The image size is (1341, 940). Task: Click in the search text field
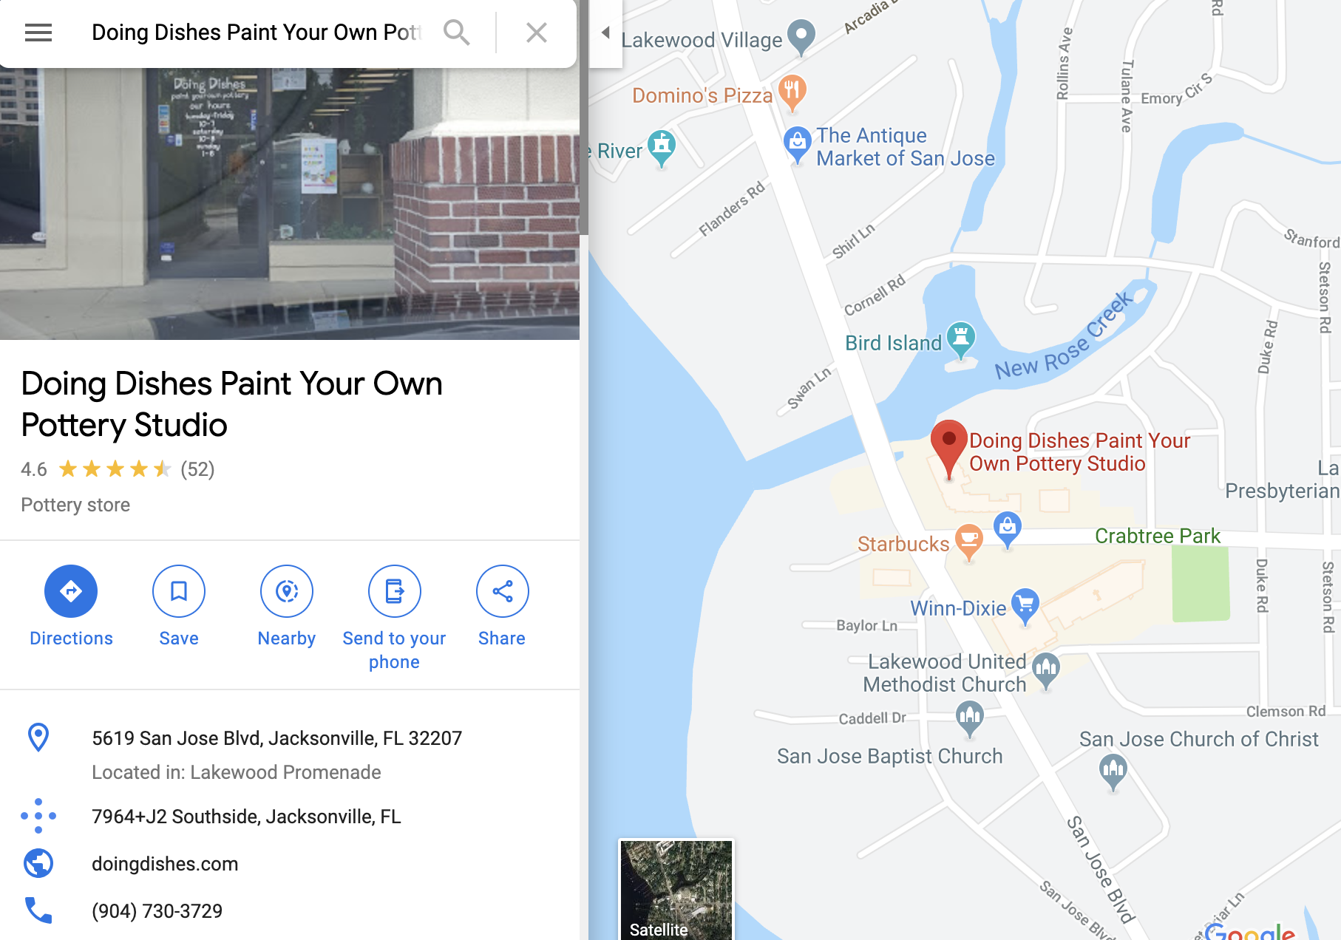(x=256, y=33)
